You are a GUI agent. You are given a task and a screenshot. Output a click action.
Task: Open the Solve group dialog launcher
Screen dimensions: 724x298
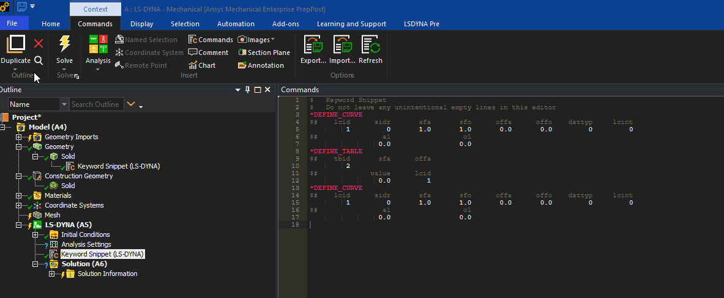[77, 76]
